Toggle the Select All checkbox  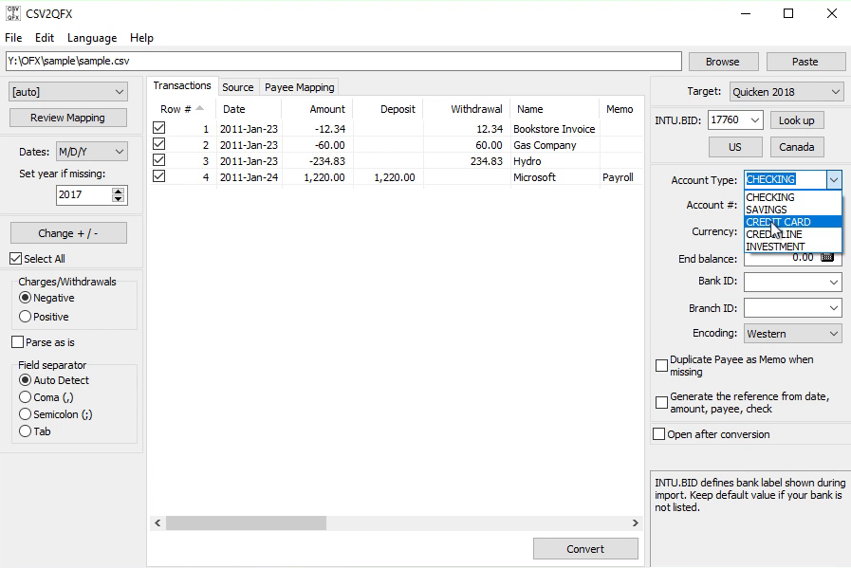tap(16, 259)
